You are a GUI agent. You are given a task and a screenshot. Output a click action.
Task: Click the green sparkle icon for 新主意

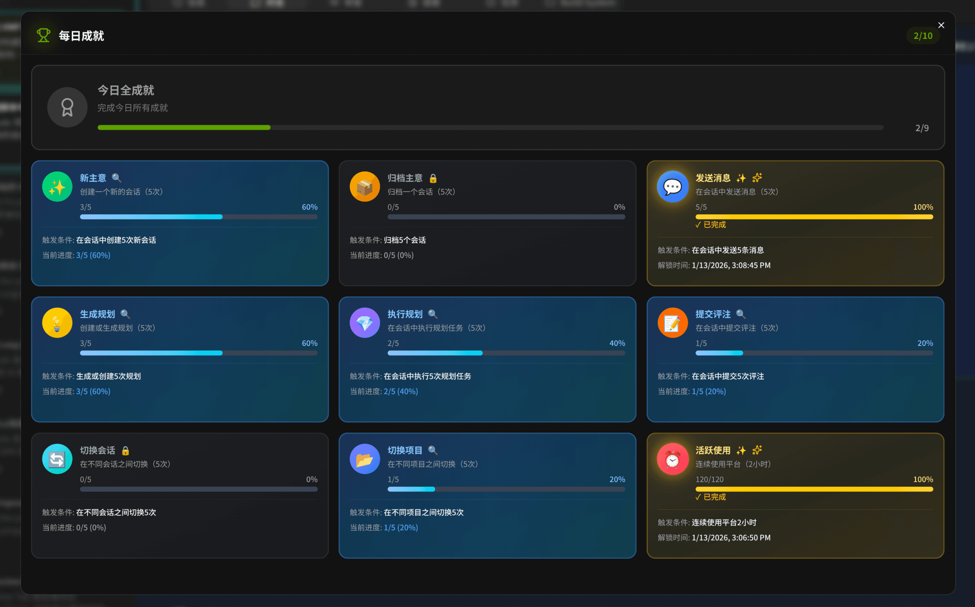point(57,187)
